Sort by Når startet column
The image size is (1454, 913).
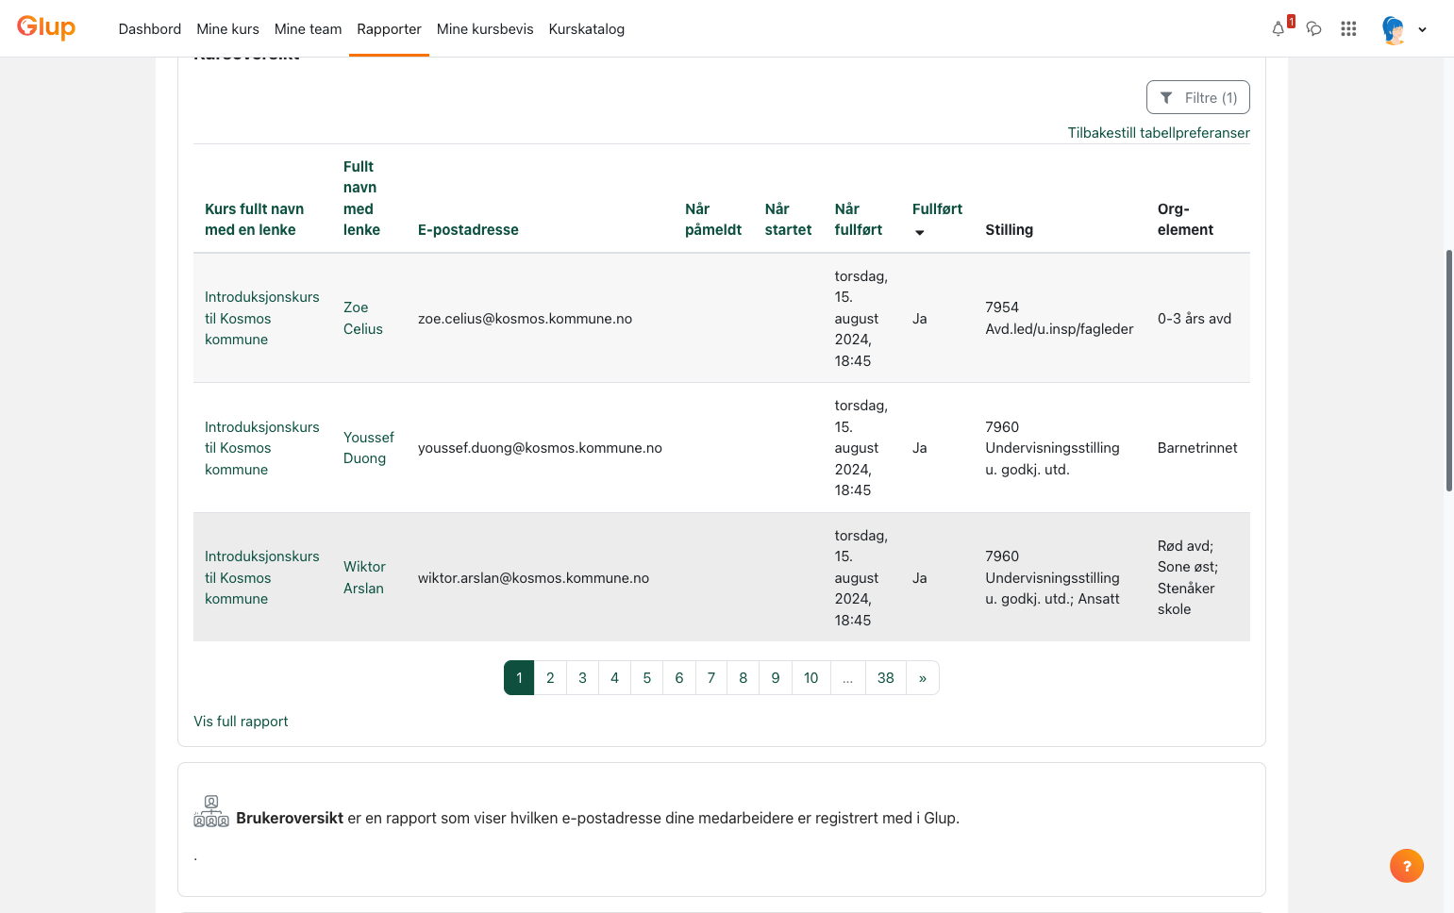click(x=788, y=220)
